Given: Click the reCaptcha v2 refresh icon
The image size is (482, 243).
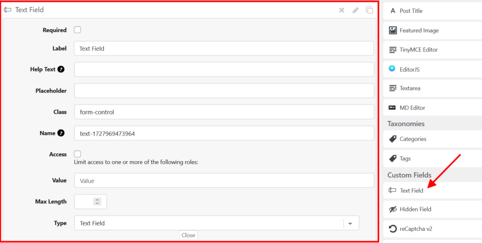Looking at the screenshot, I should (x=393, y=229).
